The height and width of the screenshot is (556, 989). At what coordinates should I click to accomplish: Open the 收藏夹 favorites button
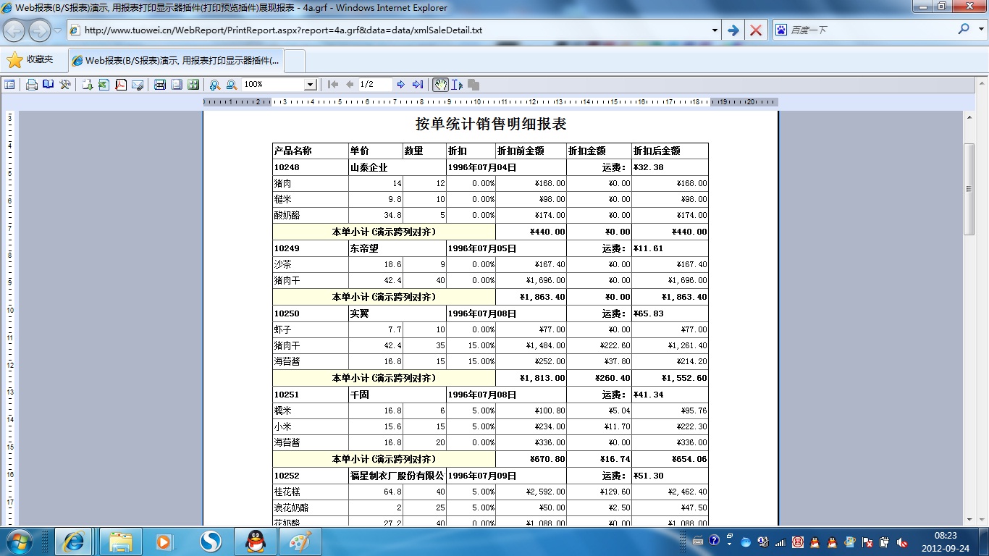pyautogui.click(x=30, y=60)
